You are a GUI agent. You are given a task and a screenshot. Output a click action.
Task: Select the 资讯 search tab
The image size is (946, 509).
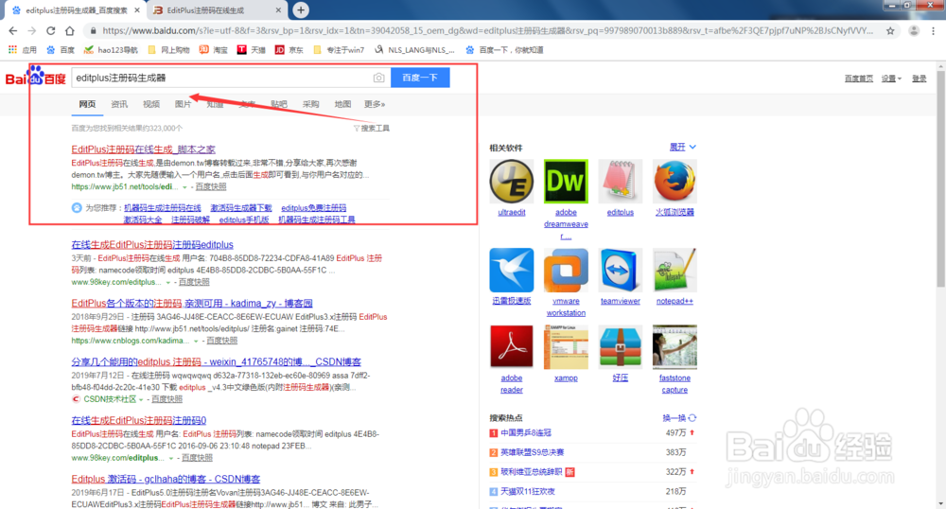pos(119,104)
